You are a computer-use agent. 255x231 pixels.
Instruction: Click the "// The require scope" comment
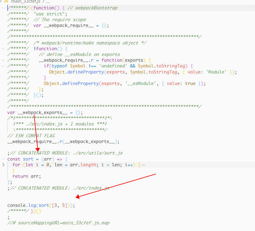coord(60,20)
